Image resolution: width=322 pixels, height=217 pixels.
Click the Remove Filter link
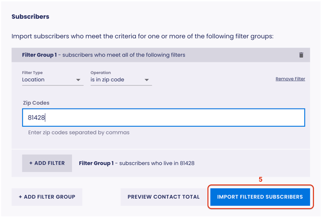pyautogui.click(x=290, y=79)
